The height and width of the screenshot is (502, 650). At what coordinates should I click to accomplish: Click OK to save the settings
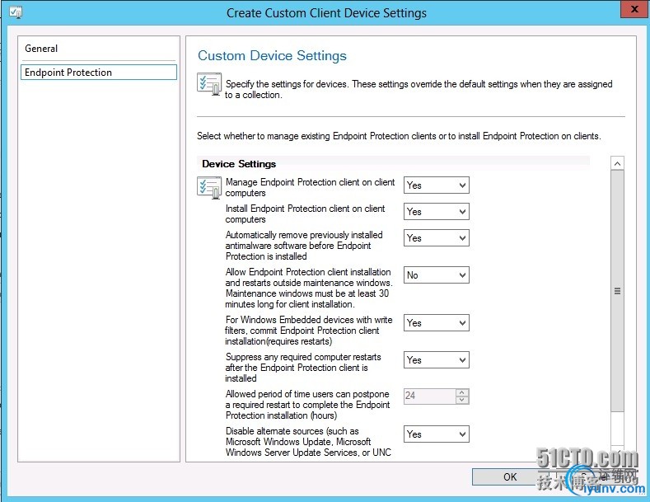(509, 477)
